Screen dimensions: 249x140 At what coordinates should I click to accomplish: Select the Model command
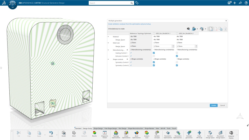(64, 134)
